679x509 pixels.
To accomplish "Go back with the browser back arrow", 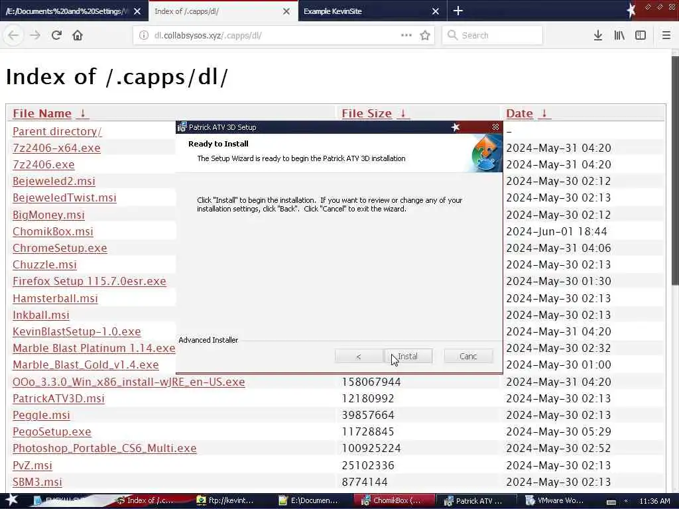I will [13, 36].
